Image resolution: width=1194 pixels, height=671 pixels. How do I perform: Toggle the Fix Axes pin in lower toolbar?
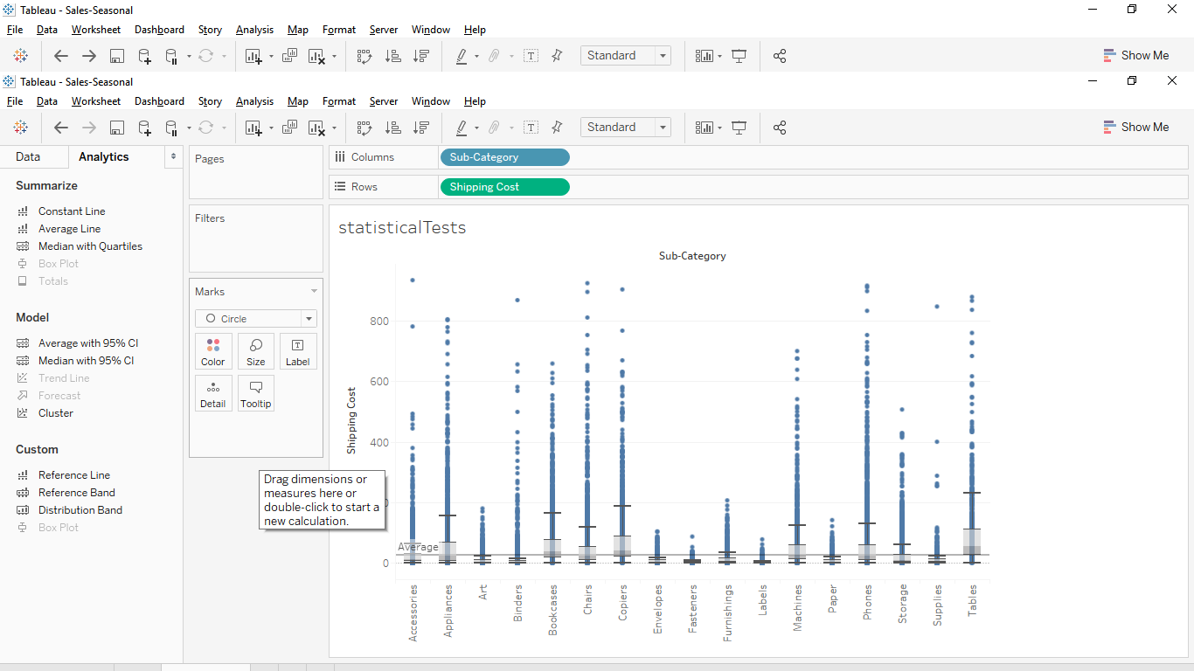(x=557, y=128)
